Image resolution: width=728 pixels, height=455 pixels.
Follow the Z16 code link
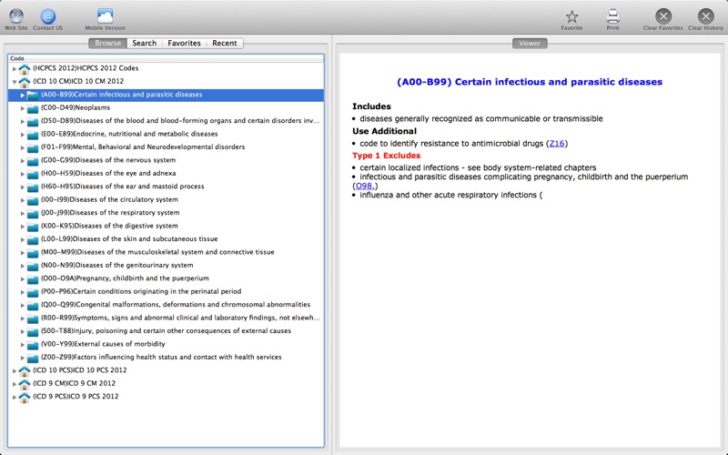[557, 144]
